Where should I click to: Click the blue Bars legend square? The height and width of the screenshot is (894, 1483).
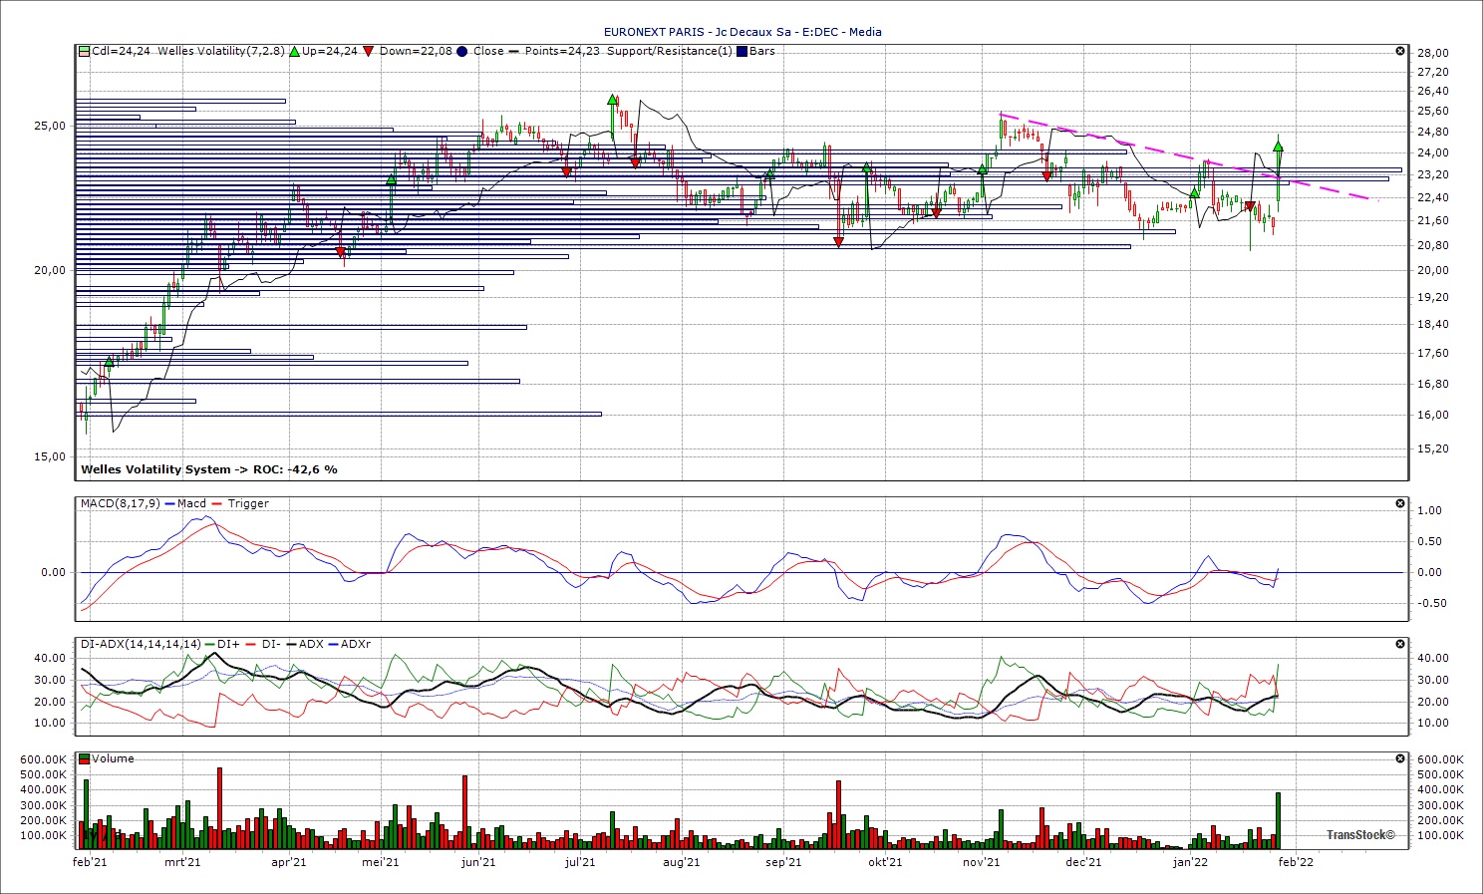(741, 51)
